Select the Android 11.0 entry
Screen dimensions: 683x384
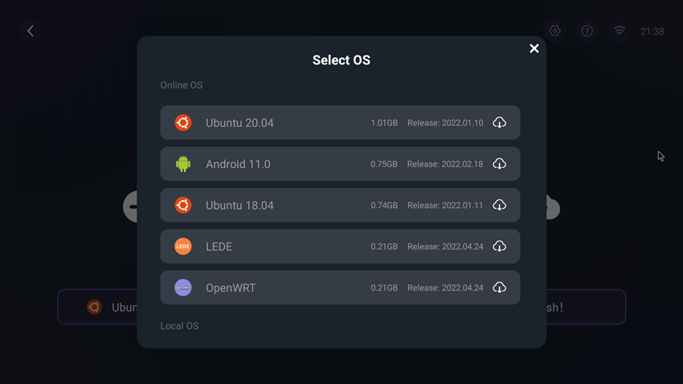click(340, 164)
